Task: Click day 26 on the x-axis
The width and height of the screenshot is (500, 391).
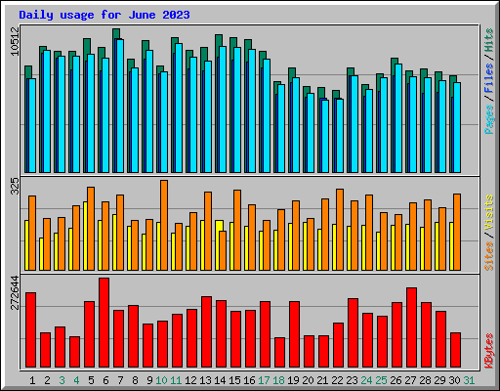Action: (x=396, y=380)
